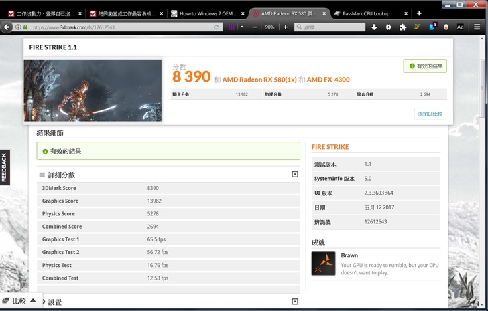Screen dimensions: 488x311
Task: Click the Brawn achievement title
Action: (x=349, y=255)
